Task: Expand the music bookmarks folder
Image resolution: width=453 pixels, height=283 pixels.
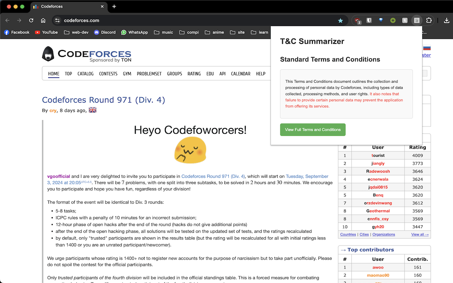Action: pos(164,32)
